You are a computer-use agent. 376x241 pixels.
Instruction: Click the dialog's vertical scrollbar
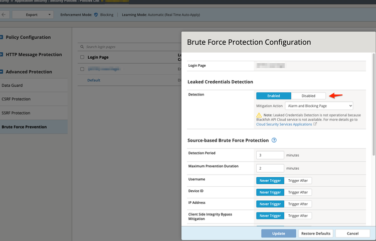tap(372, 100)
